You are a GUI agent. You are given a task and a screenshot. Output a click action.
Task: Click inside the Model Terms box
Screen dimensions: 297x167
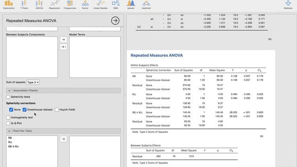[x=95, y=57]
